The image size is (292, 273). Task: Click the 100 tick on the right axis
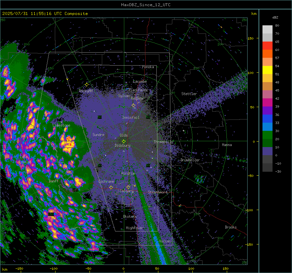click(251, 73)
